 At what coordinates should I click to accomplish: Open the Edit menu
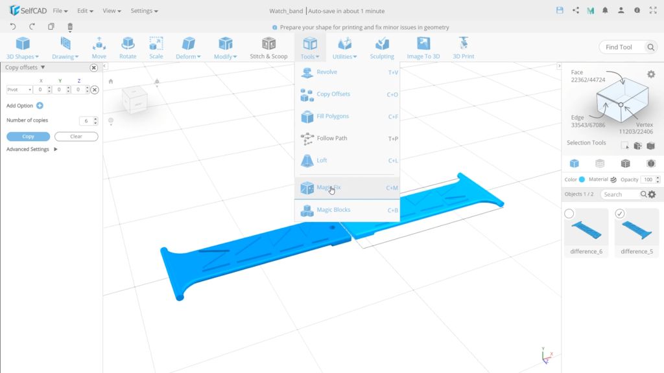(x=85, y=10)
